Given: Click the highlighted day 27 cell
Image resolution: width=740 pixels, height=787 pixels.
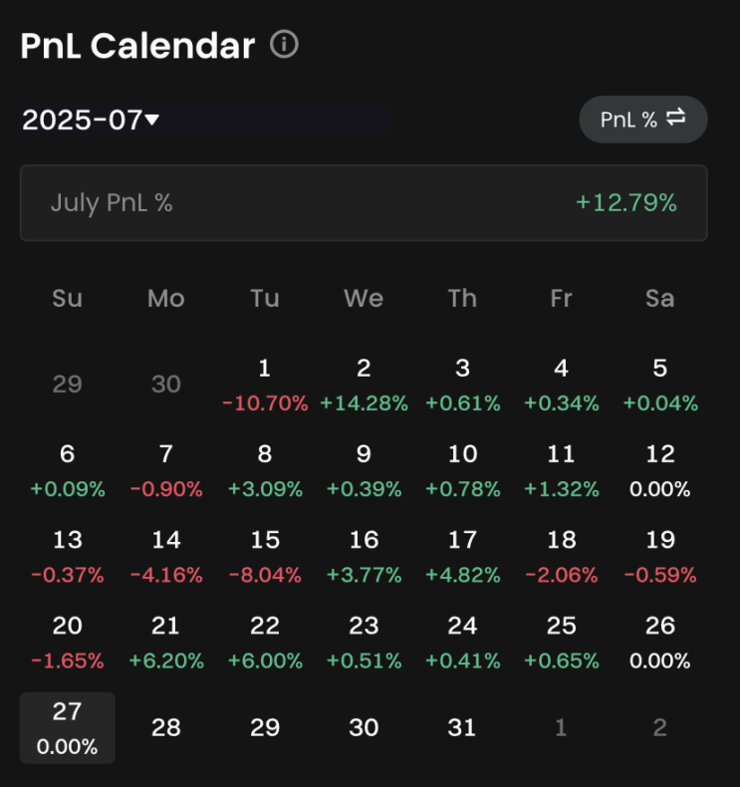Looking at the screenshot, I should pos(67,728).
